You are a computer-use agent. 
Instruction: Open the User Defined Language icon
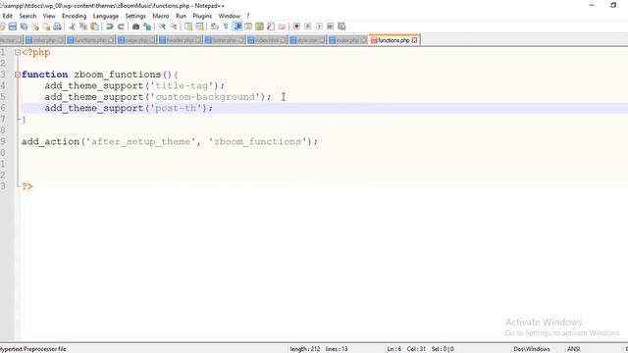[x=248, y=26]
